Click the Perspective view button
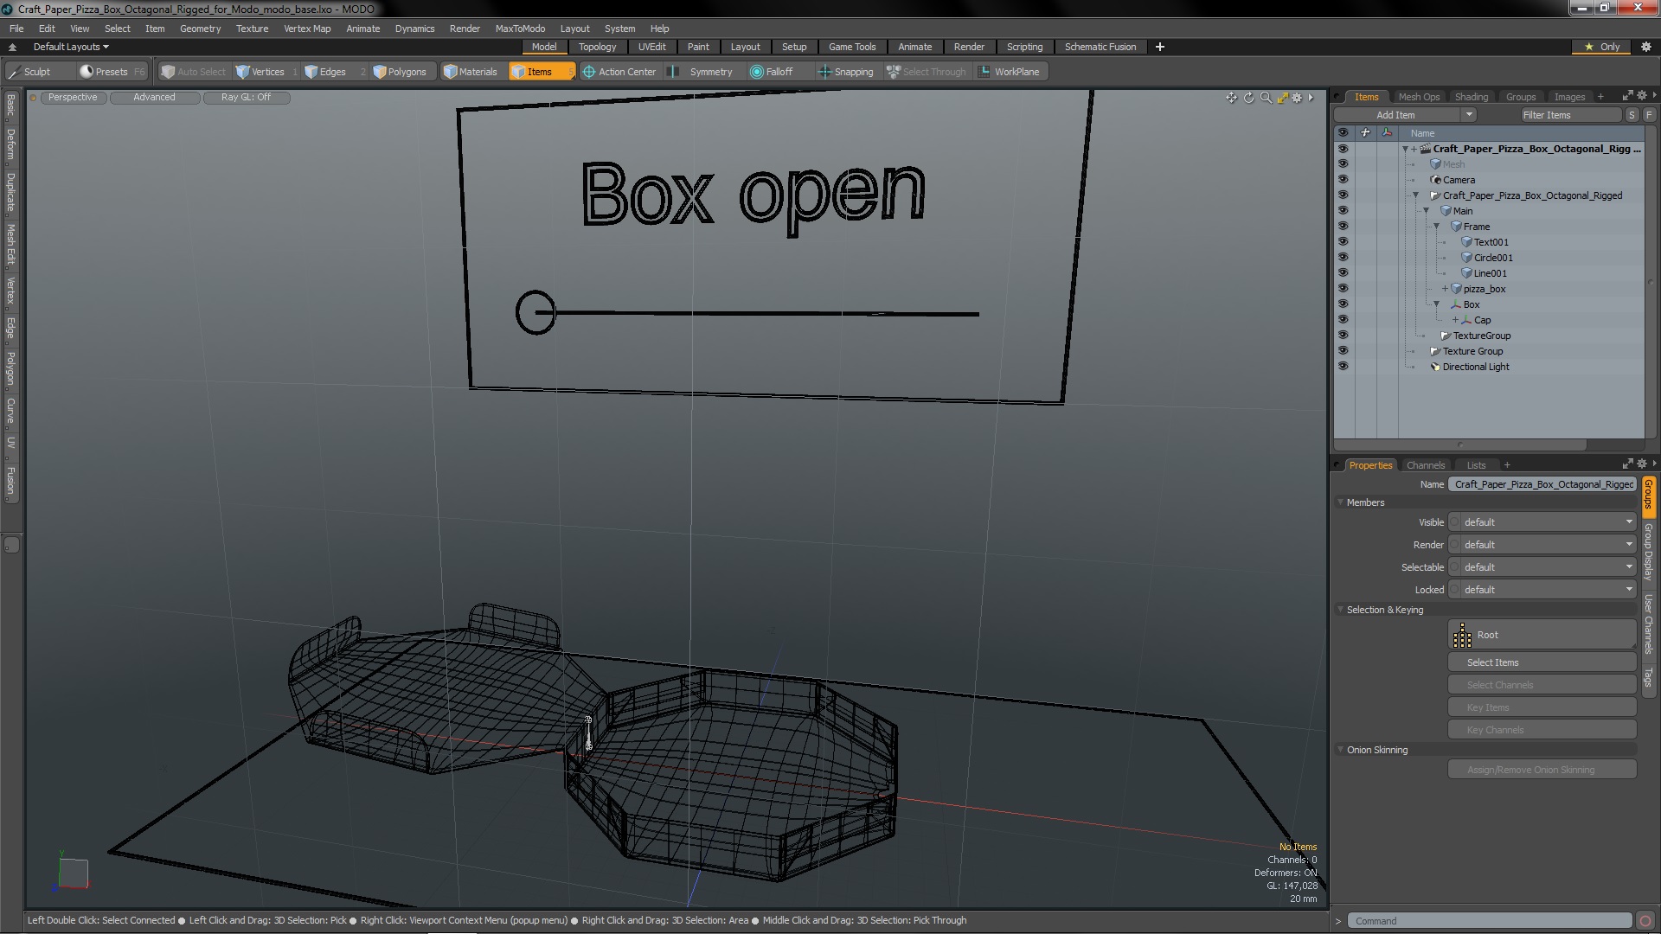The image size is (1661, 934). pos(73,98)
